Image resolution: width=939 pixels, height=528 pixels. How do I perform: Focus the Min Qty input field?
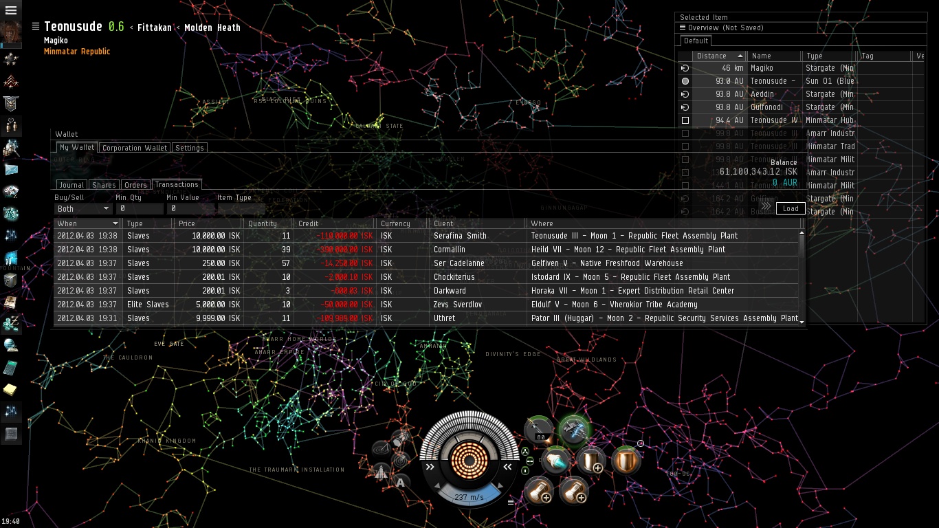pos(140,208)
